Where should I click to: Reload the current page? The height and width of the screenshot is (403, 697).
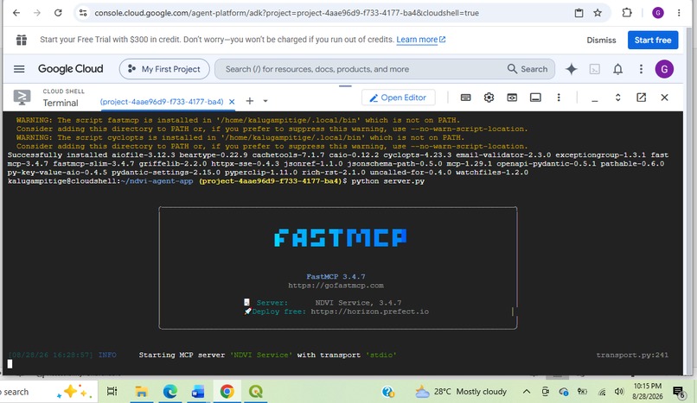58,13
